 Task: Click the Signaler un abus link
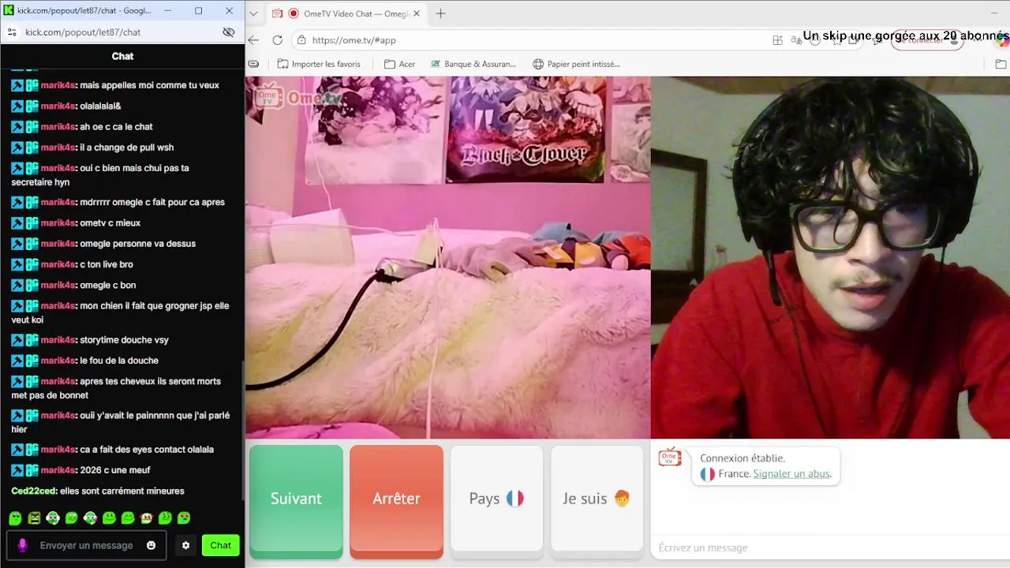(x=791, y=474)
